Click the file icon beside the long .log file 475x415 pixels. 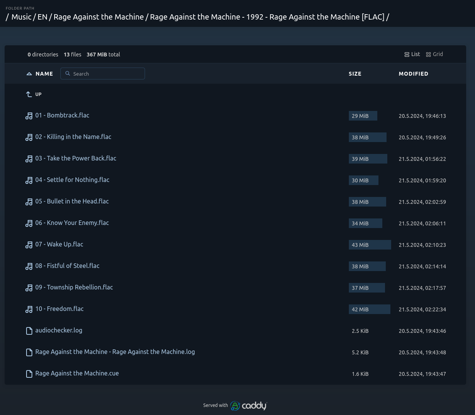point(29,352)
